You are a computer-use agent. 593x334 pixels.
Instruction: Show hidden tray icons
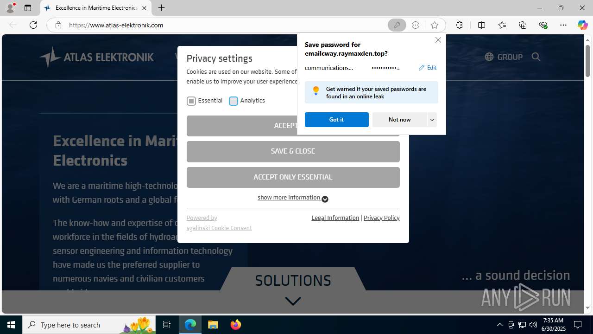pos(499,325)
